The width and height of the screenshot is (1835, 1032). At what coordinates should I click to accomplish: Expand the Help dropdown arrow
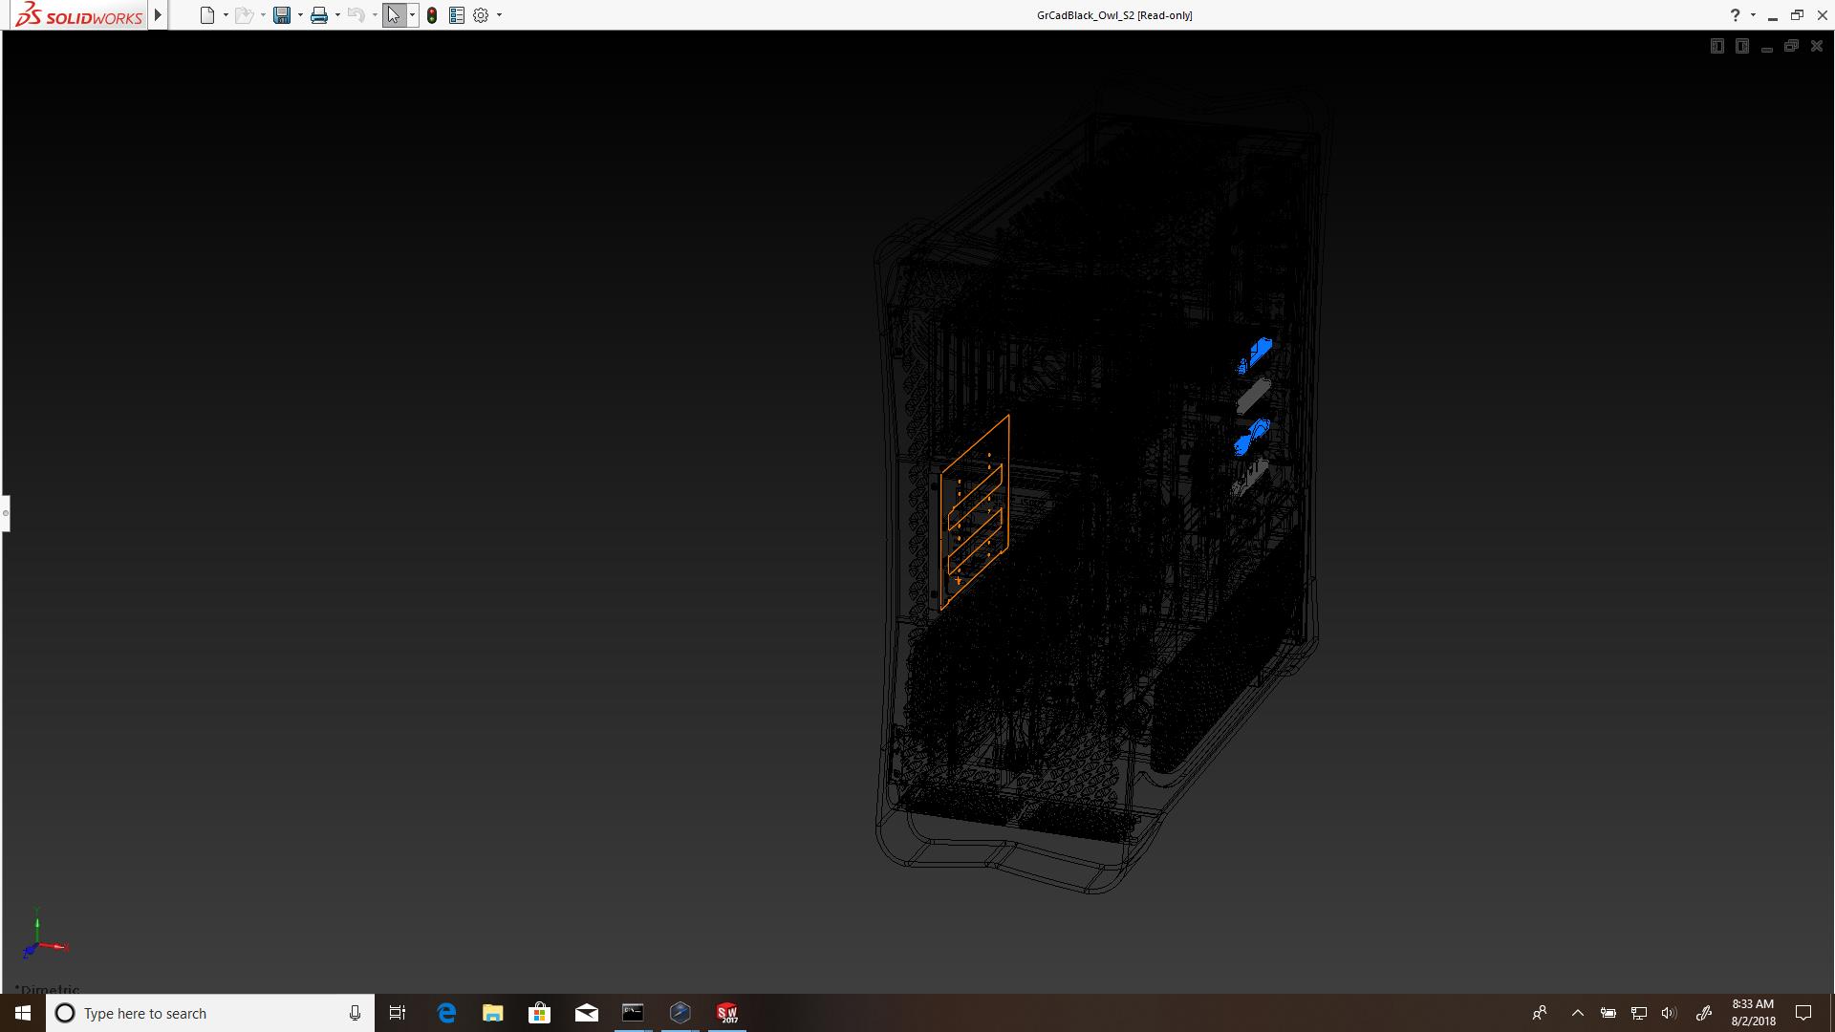pos(1753,15)
